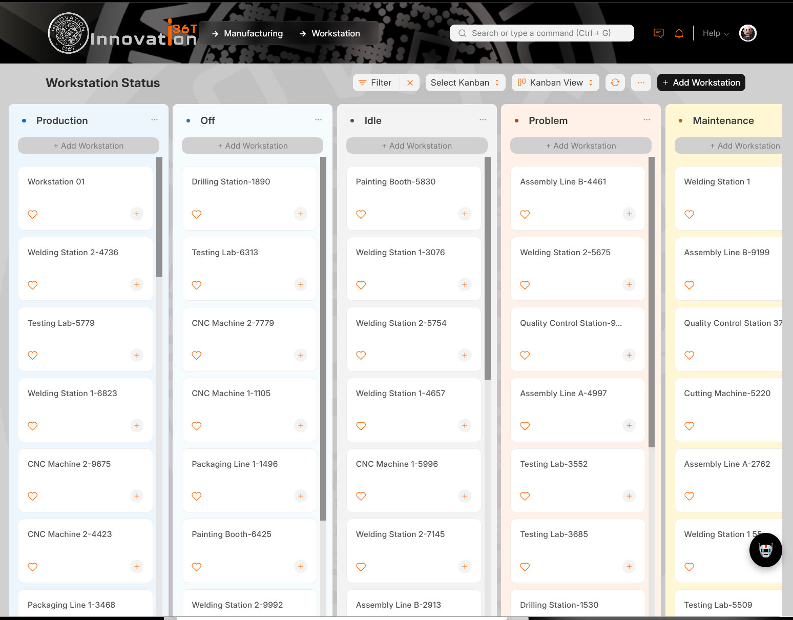Click the plus icon on Workstation 01 card
The image size is (793, 620).
coord(136,214)
